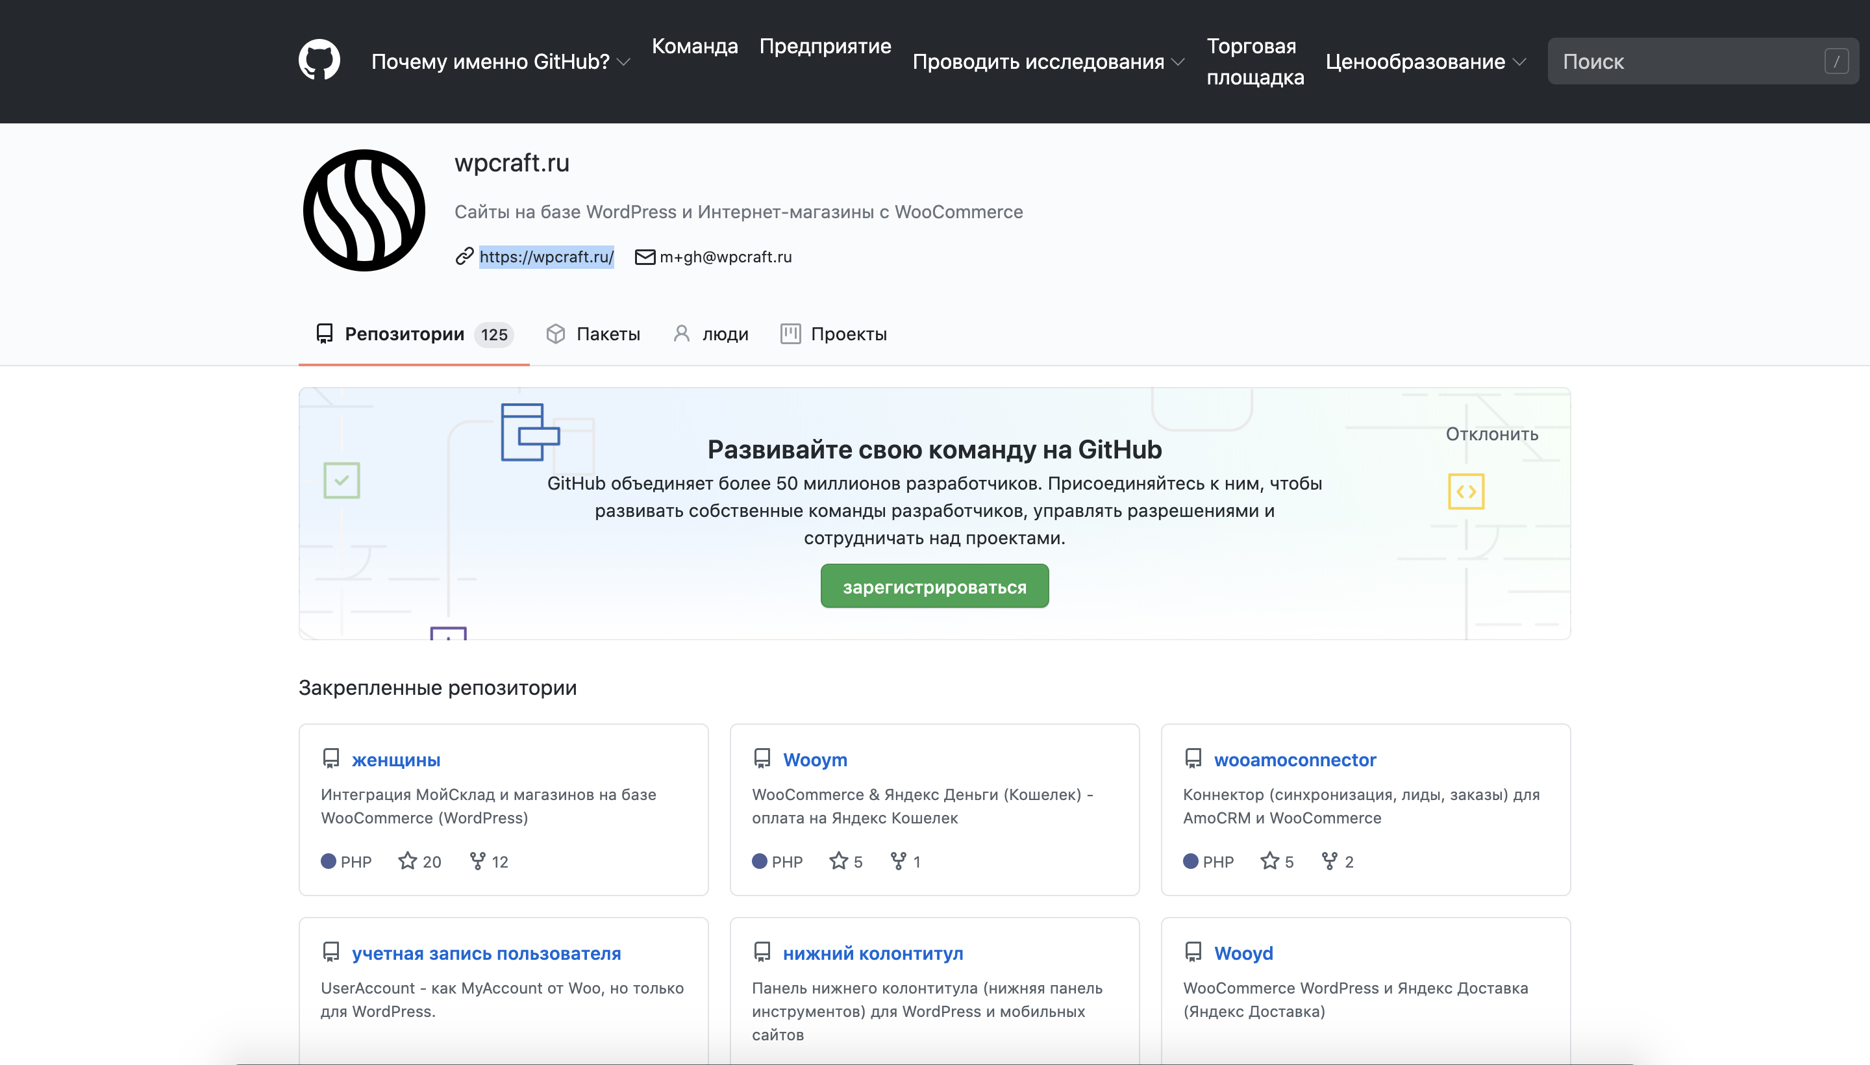This screenshot has height=1065, width=1870.
Task: Click the star icon showing 20 on женщины
Action: coord(407,861)
